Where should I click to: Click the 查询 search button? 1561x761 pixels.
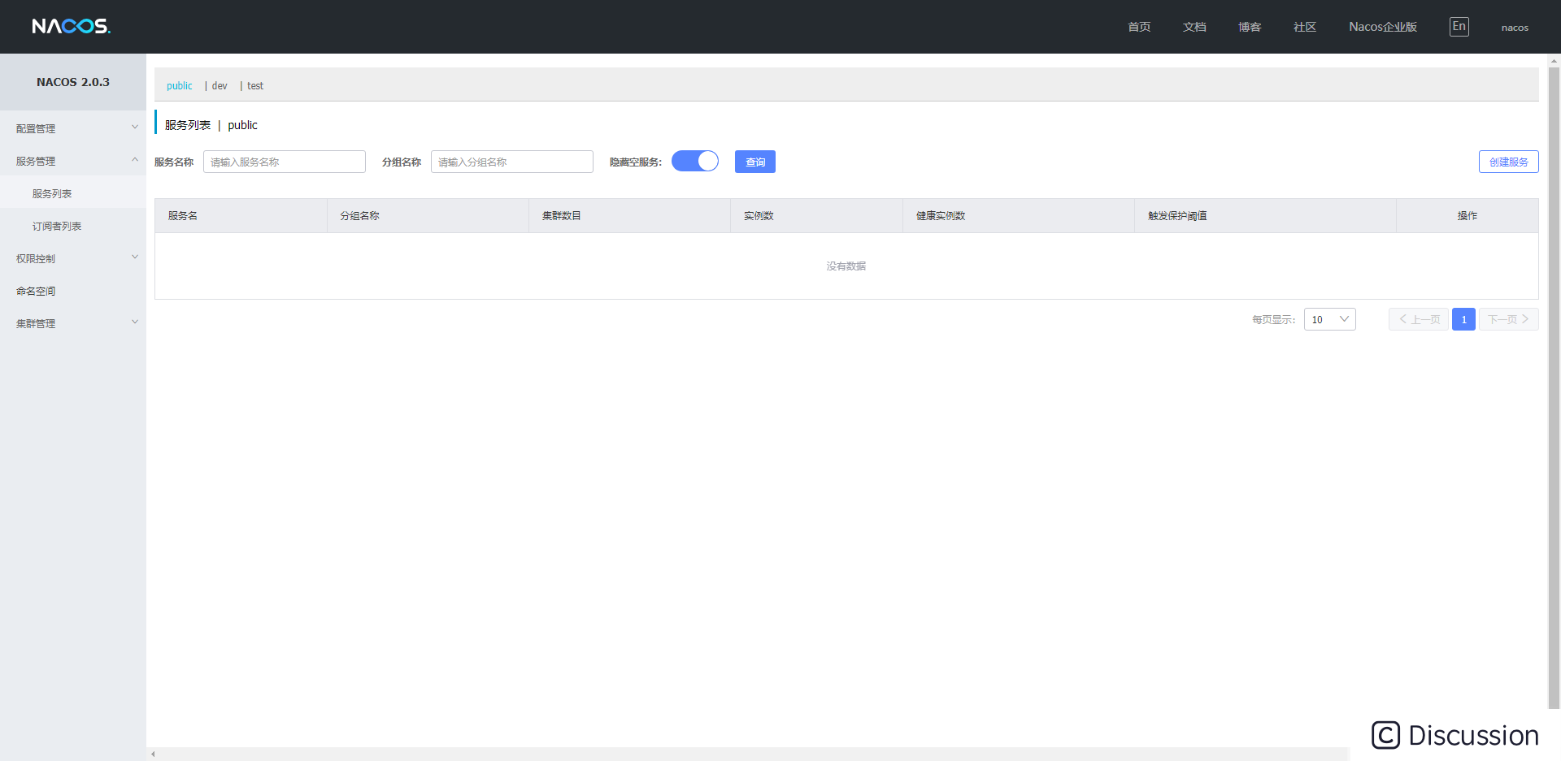[755, 162]
